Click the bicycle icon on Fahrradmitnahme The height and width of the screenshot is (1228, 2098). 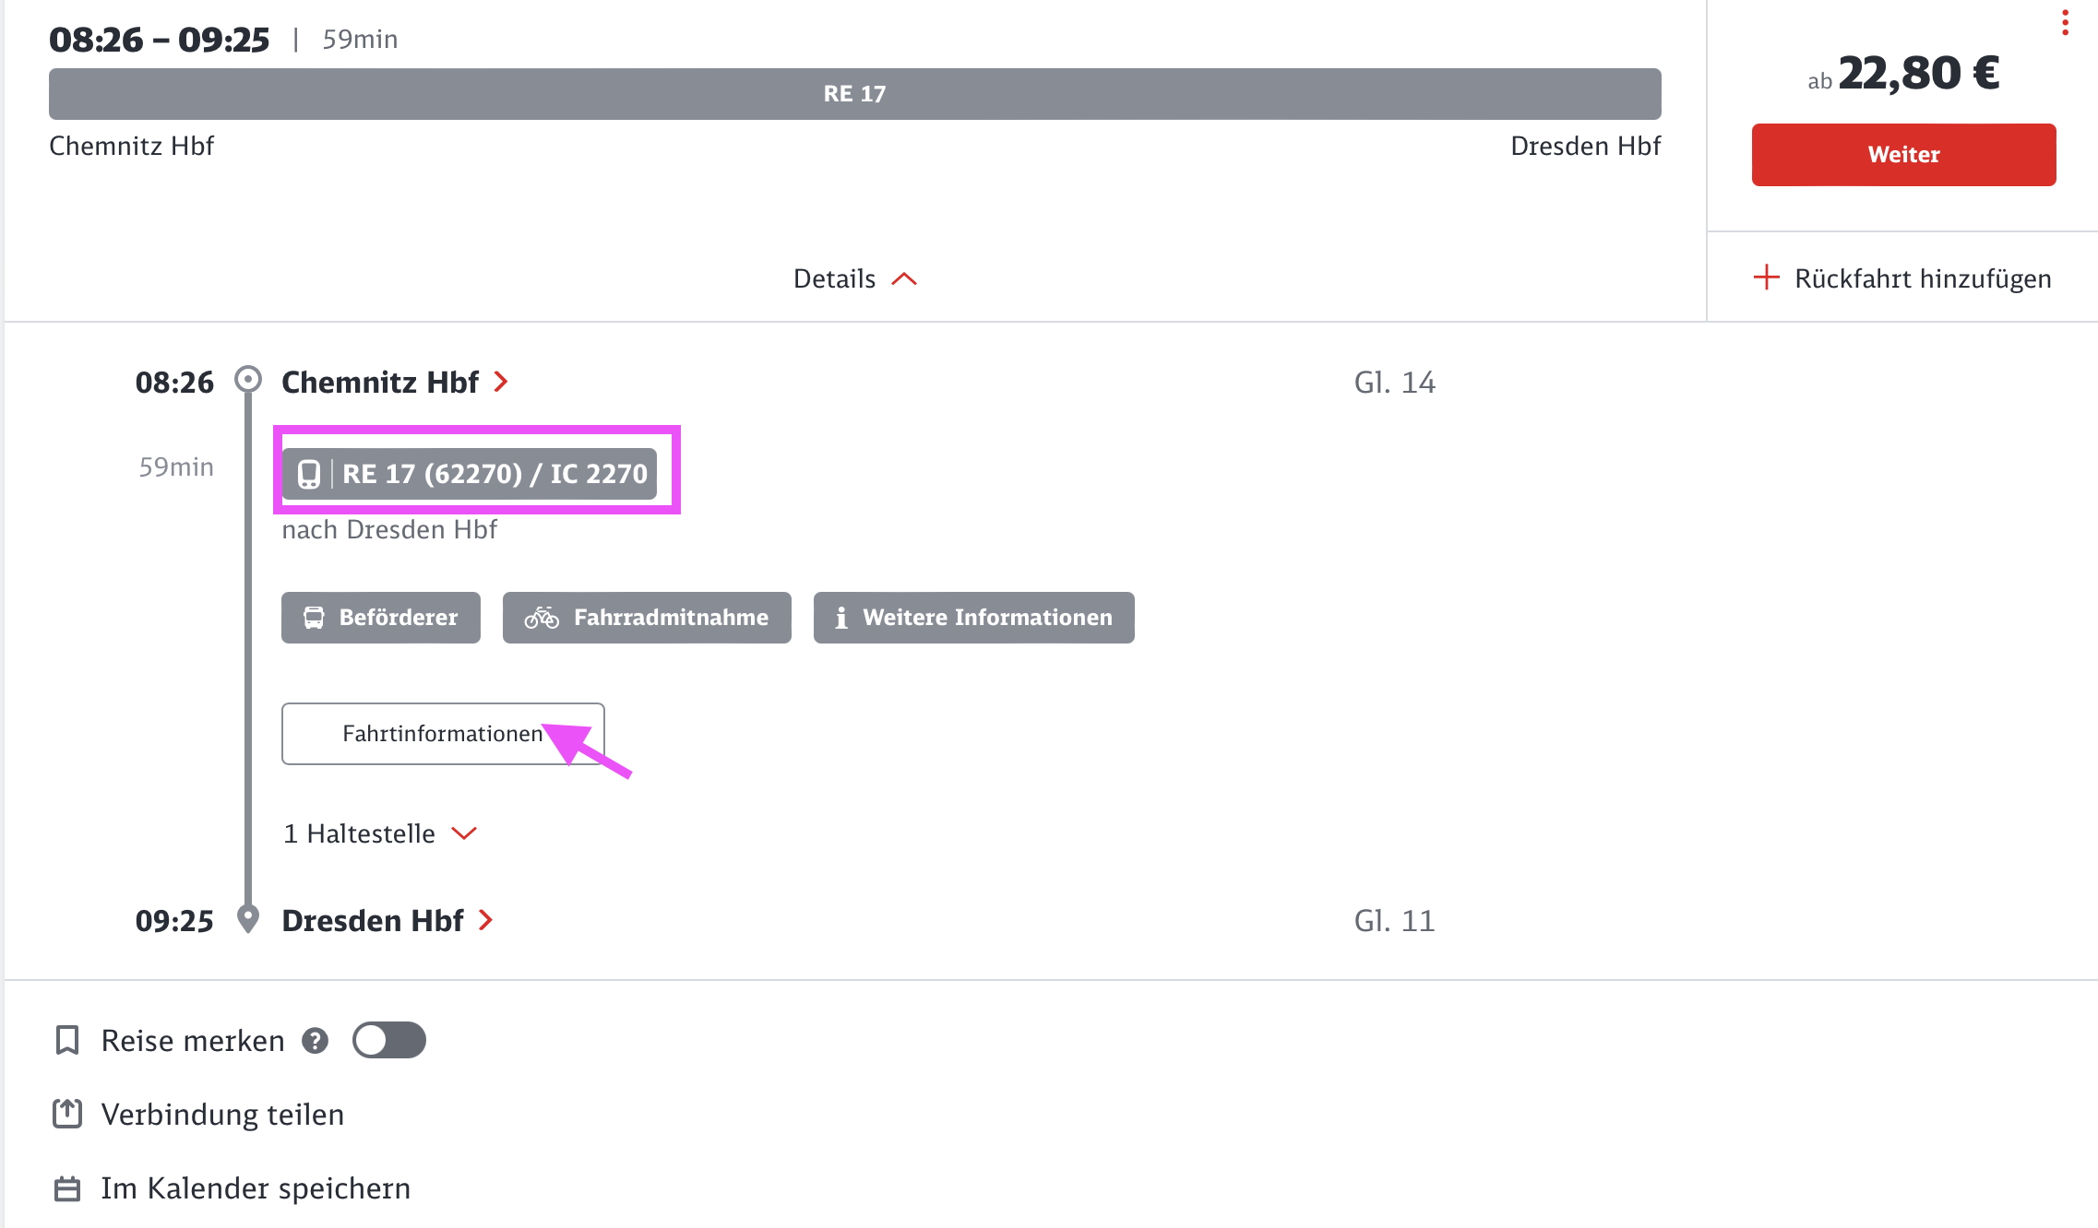click(x=542, y=618)
